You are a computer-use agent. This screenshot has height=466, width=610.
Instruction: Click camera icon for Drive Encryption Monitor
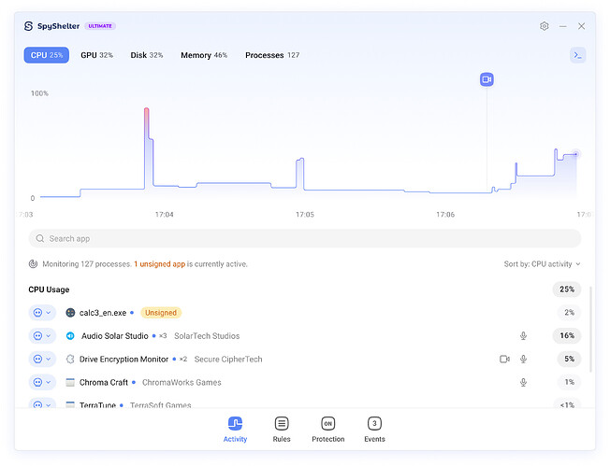coord(504,360)
